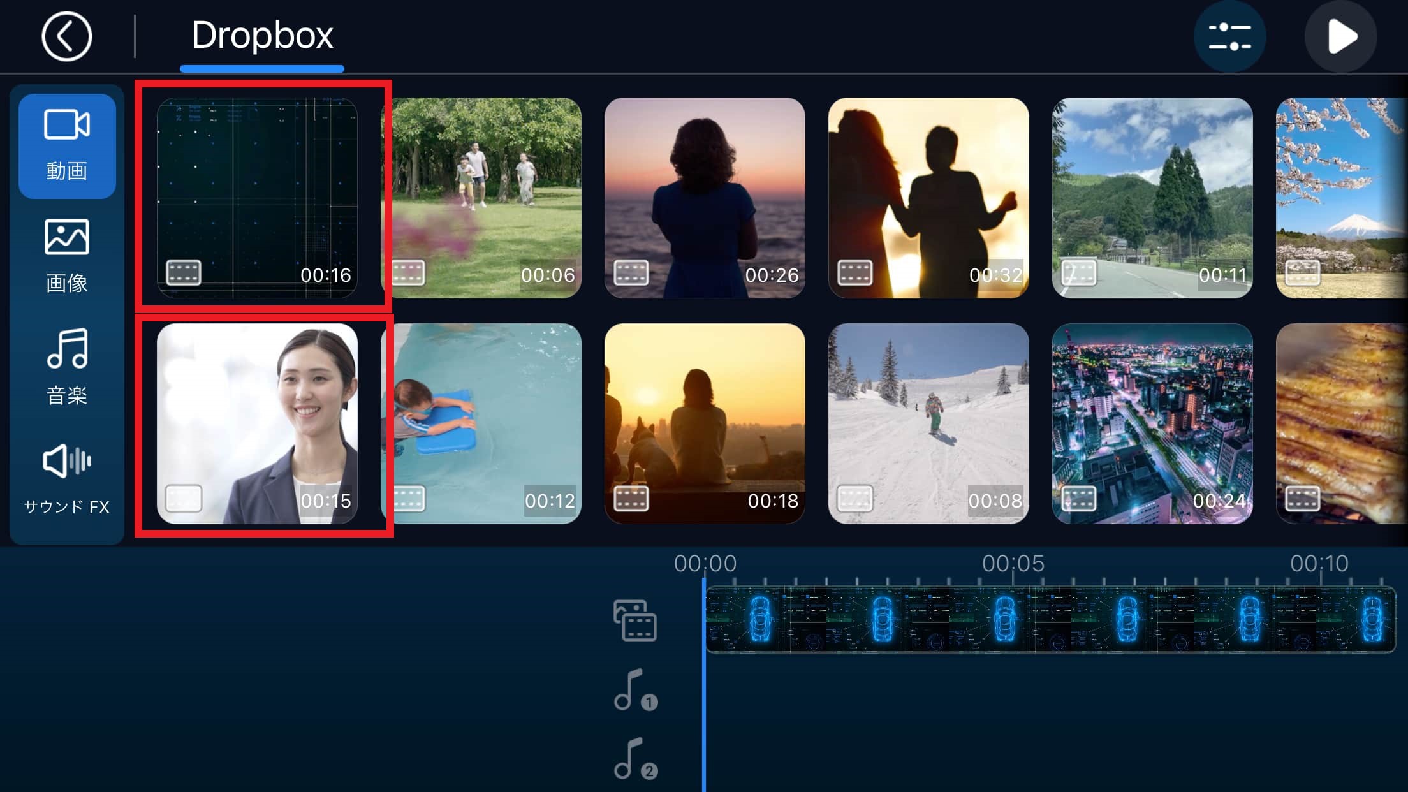
Task: Go back with the circled arrow button
Action: point(67,36)
